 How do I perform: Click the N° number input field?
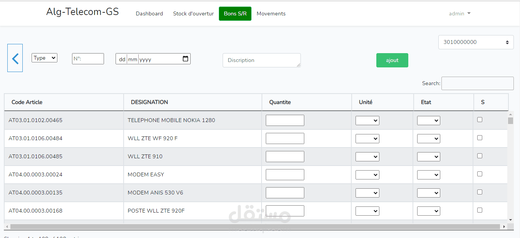coord(88,59)
